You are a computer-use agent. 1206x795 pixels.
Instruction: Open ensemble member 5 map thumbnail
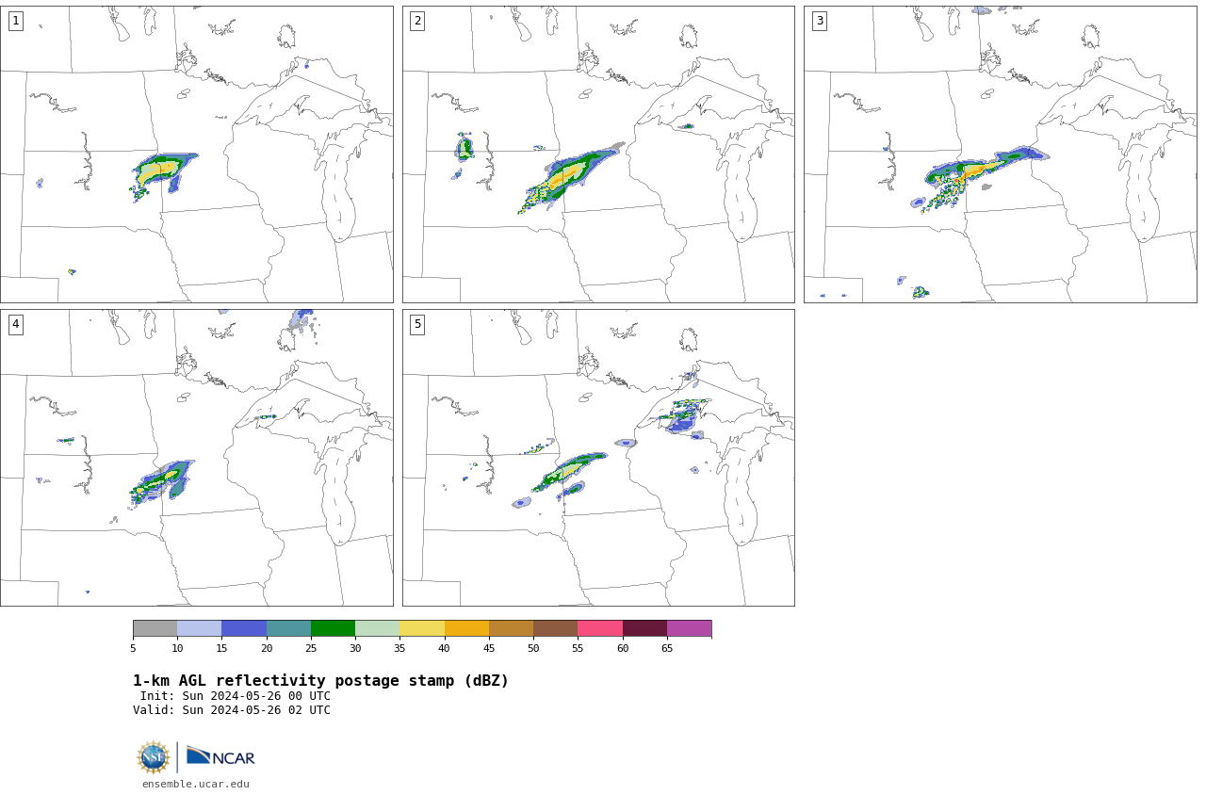pyautogui.click(x=598, y=458)
